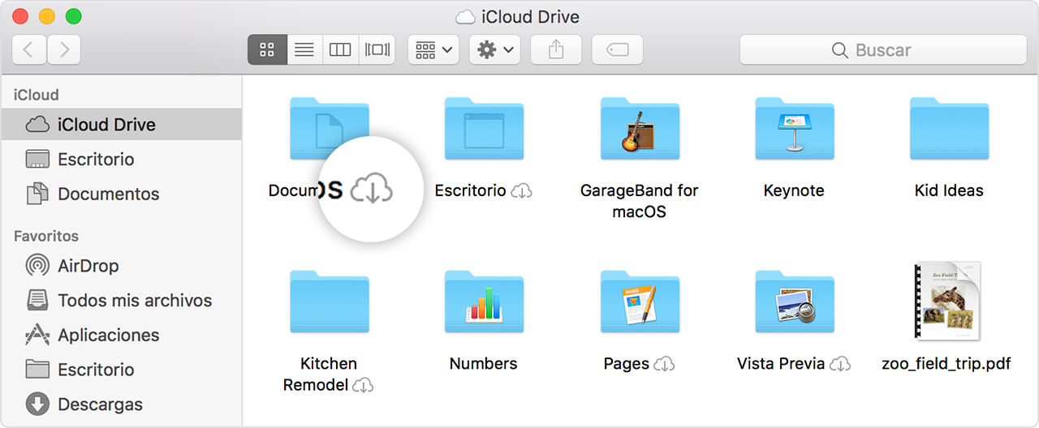Switch to list view
The height and width of the screenshot is (428, 1039).
304,50
